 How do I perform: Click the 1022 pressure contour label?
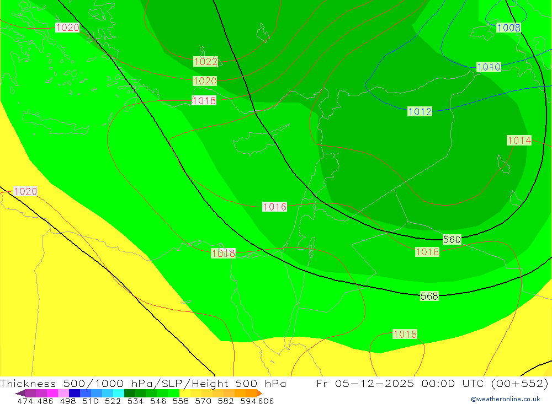pyautogui.click(x=205, y=62)
